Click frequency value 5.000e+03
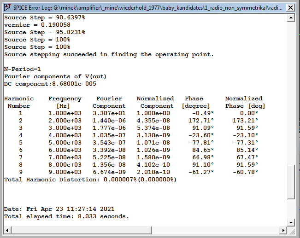The image size is (300, 238). tap(65, 143)
